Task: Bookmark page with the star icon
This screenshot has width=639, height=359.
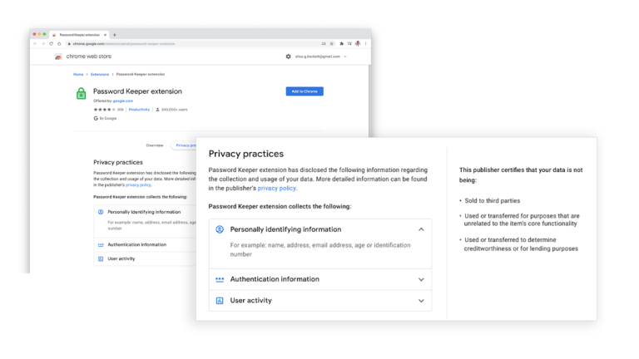Action: click(x=332, y=43)
